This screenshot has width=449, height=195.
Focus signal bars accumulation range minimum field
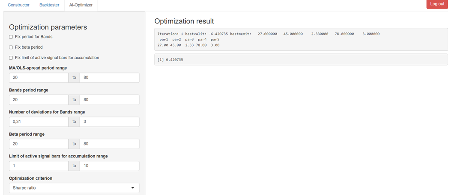tap(39, 166)
